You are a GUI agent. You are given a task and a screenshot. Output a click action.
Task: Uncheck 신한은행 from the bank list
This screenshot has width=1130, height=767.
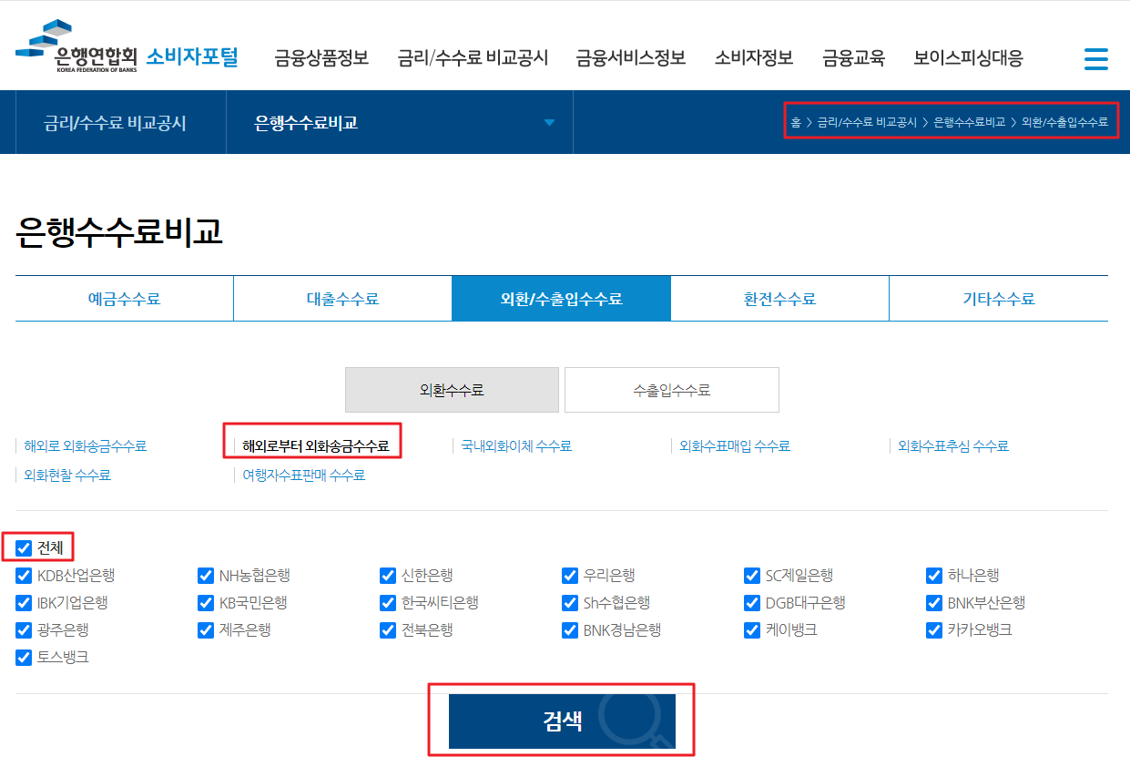tap(388, 575)
